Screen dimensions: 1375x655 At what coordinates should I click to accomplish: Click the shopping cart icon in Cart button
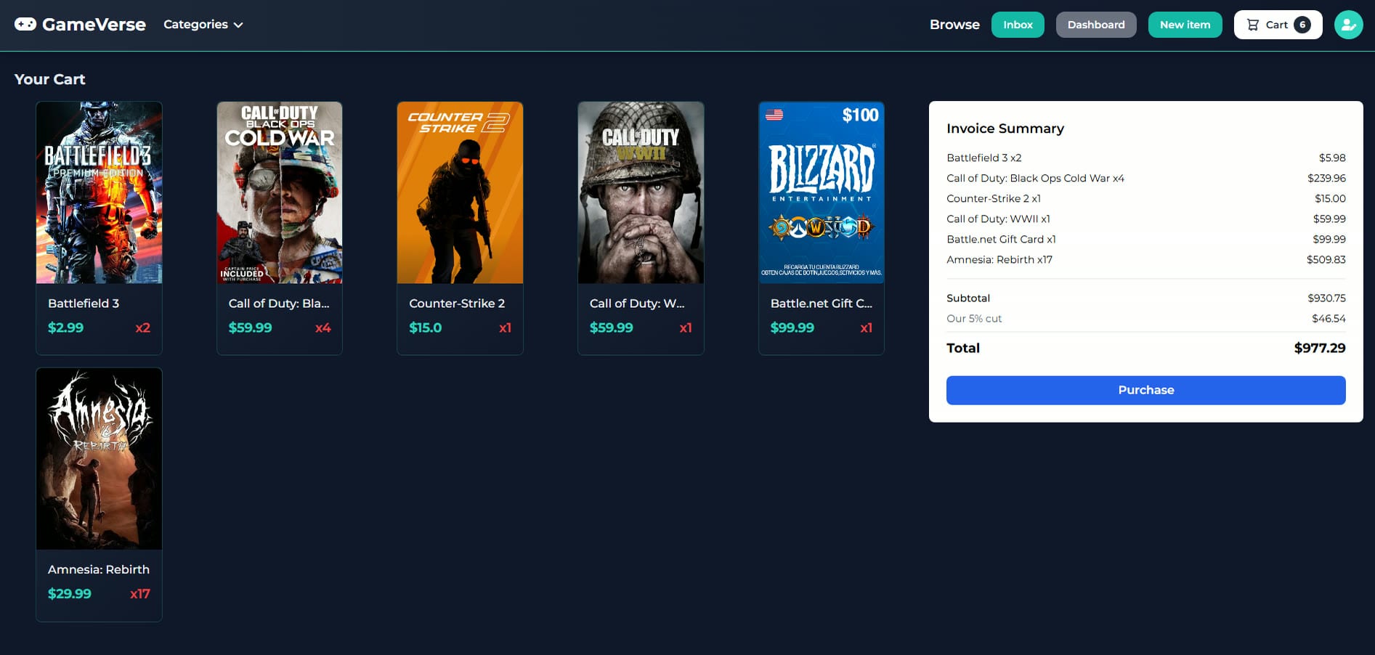point(1253,25)
